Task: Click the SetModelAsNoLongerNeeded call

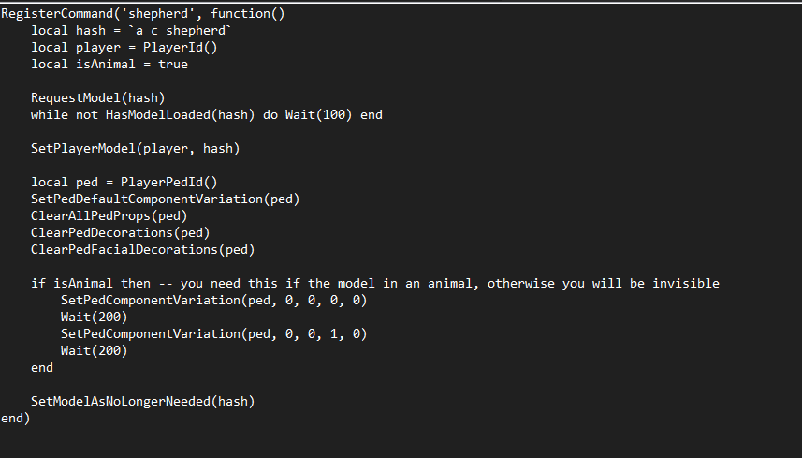Action: click(x=142, y=402)
